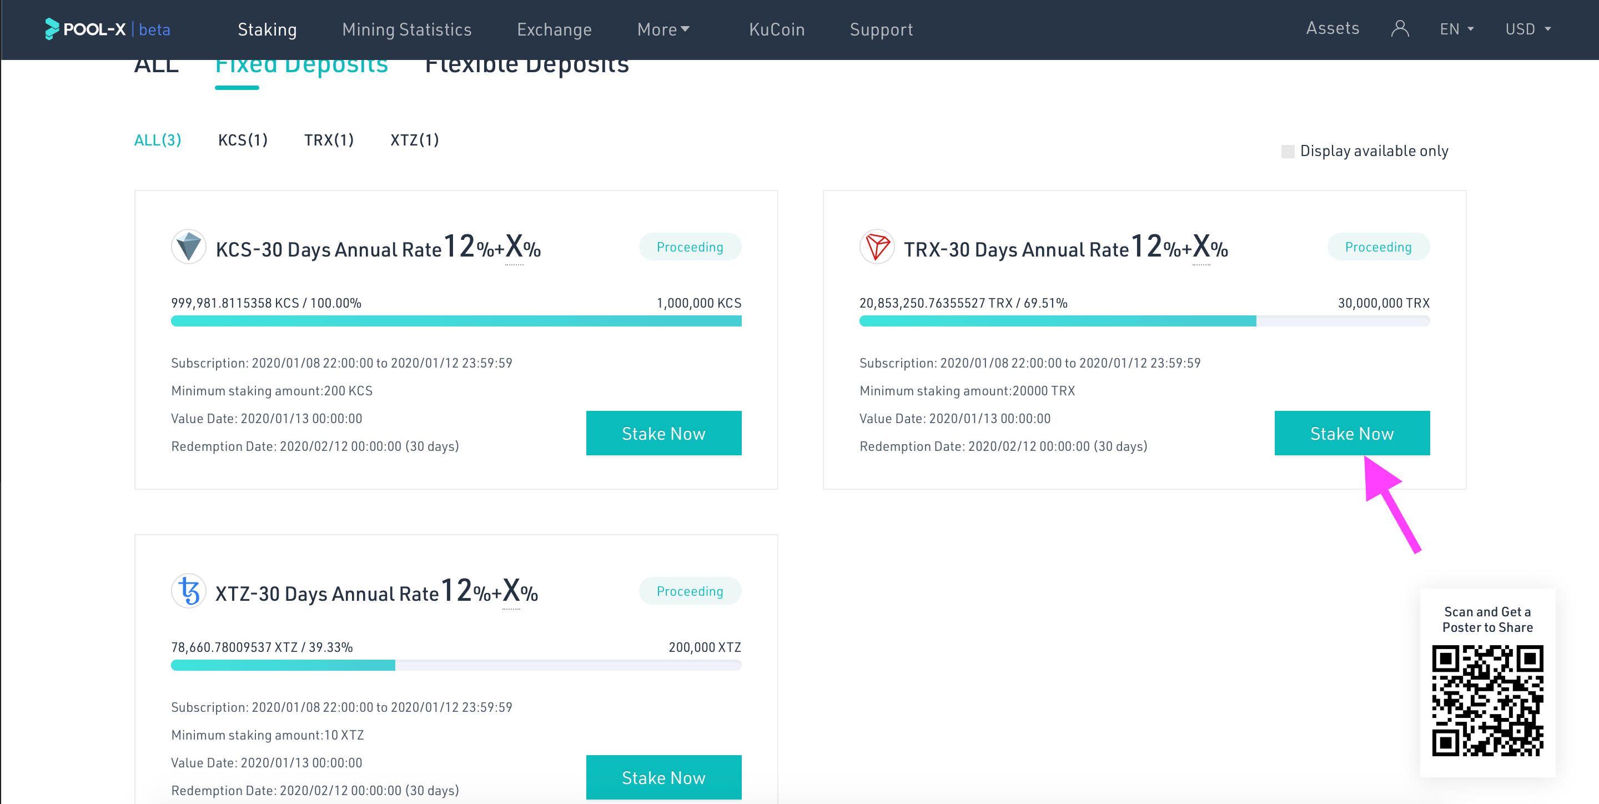
Task: Click '78,660.78009537 XTZ / 39.33%' text
Action: click(x=262, y=647)
